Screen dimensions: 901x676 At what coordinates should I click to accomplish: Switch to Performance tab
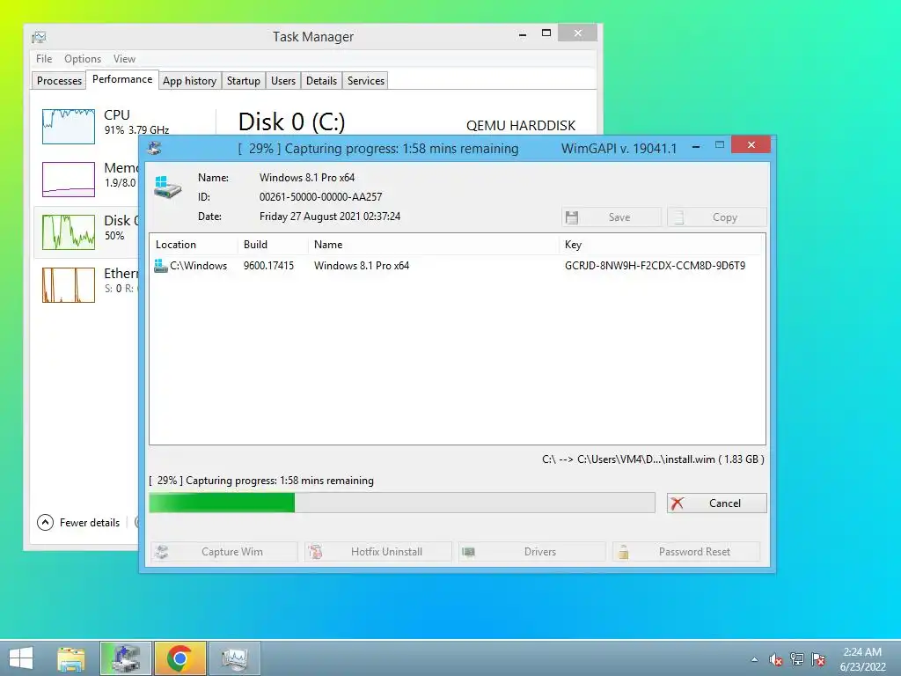pos(122,79)
